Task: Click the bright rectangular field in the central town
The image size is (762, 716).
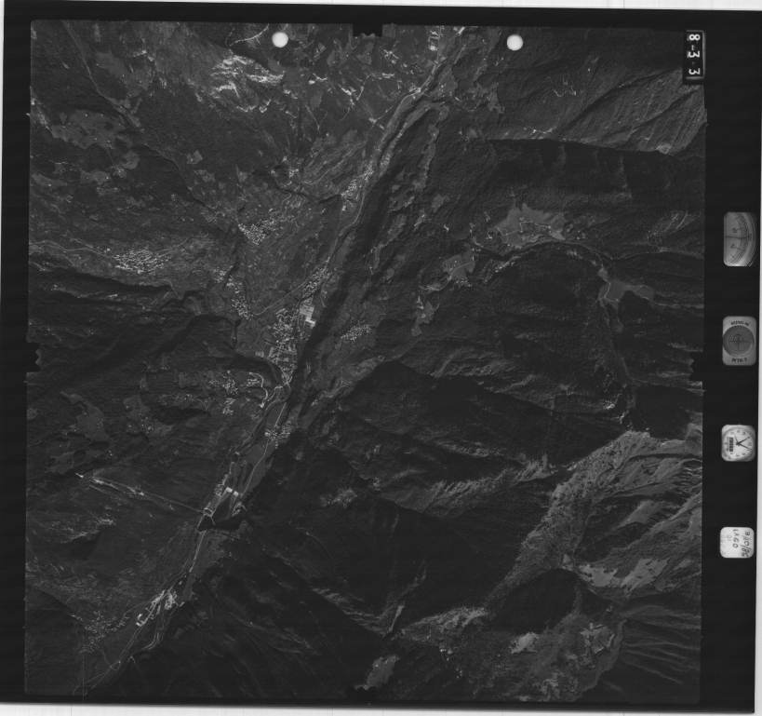Action: pos(308,317)
